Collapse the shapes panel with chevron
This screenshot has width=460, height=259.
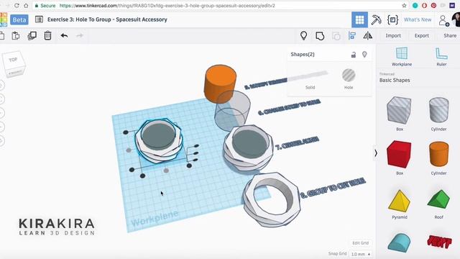375,153
